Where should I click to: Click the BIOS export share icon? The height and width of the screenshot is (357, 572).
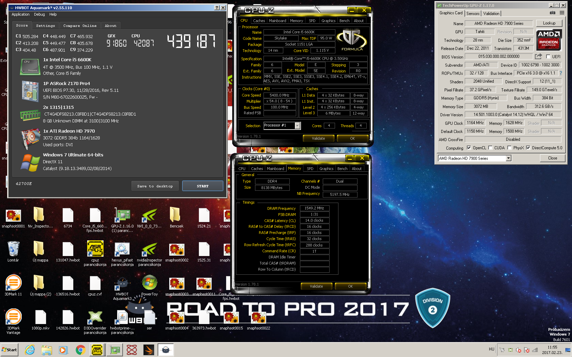[538, 56]
